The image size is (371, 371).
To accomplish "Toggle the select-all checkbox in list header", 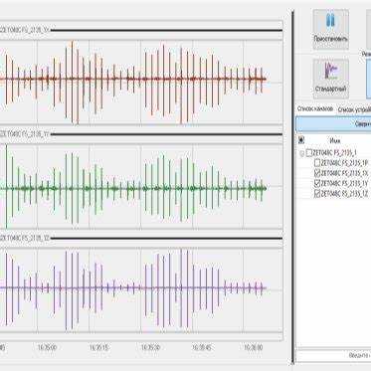I will pos(301,140).
